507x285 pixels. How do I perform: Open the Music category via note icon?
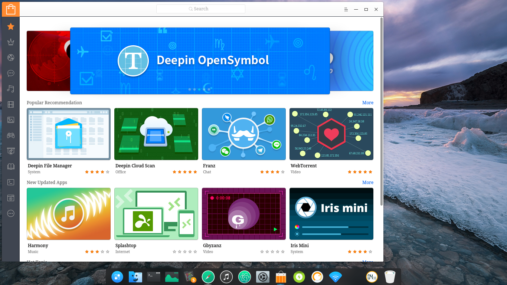10,89
